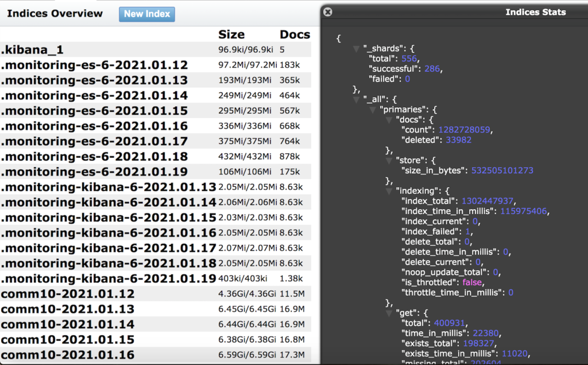Collapse the "store" JSON node

[389, 161]
